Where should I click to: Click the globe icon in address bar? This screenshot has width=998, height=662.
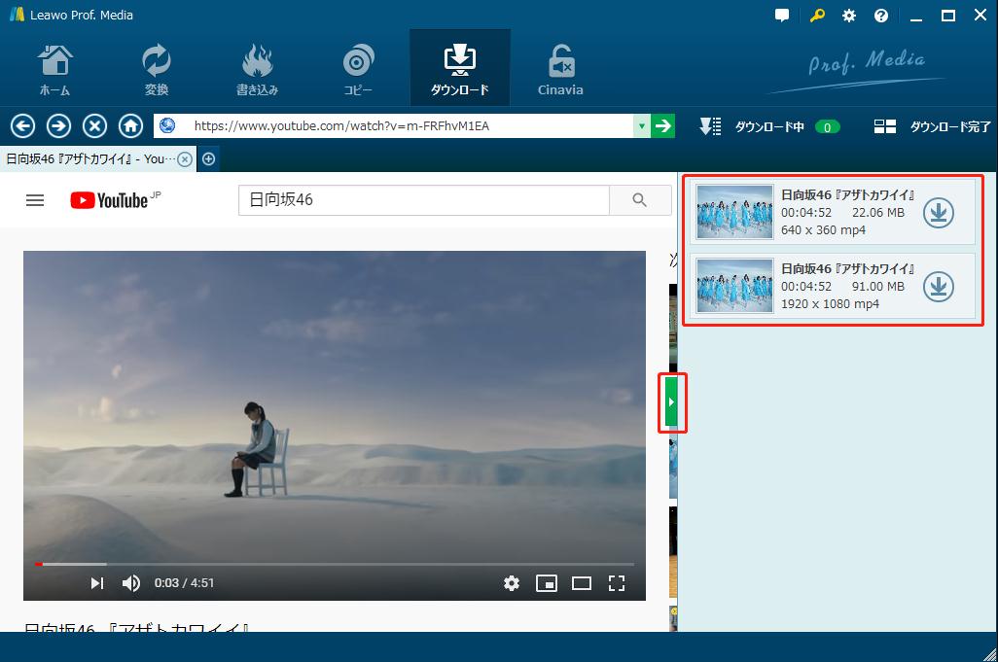167,126
